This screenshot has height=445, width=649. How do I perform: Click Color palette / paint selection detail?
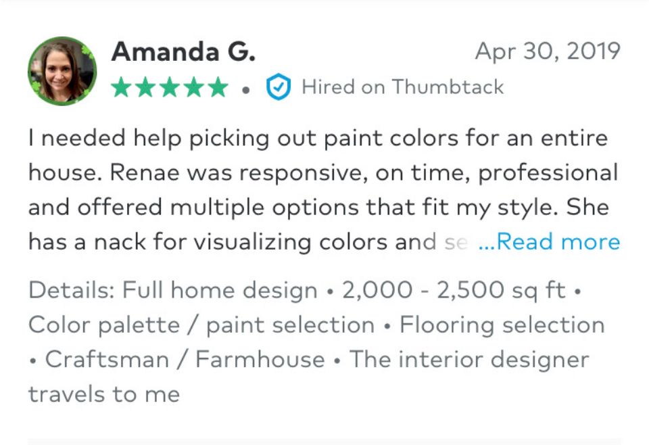(201, 325)
